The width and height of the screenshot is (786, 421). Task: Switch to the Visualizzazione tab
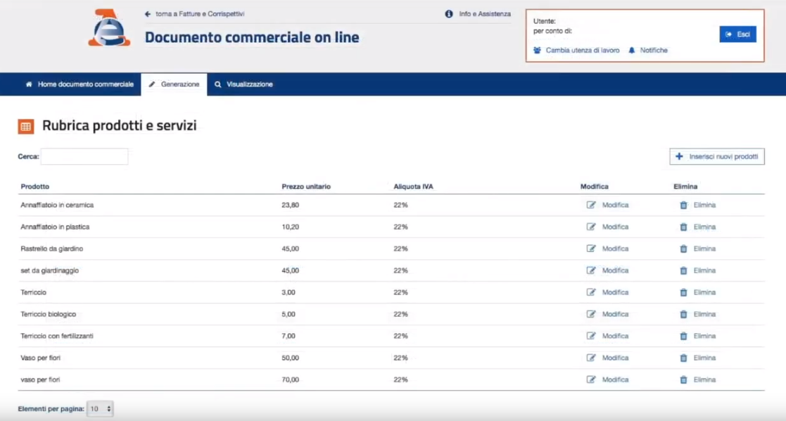[244, 84]
